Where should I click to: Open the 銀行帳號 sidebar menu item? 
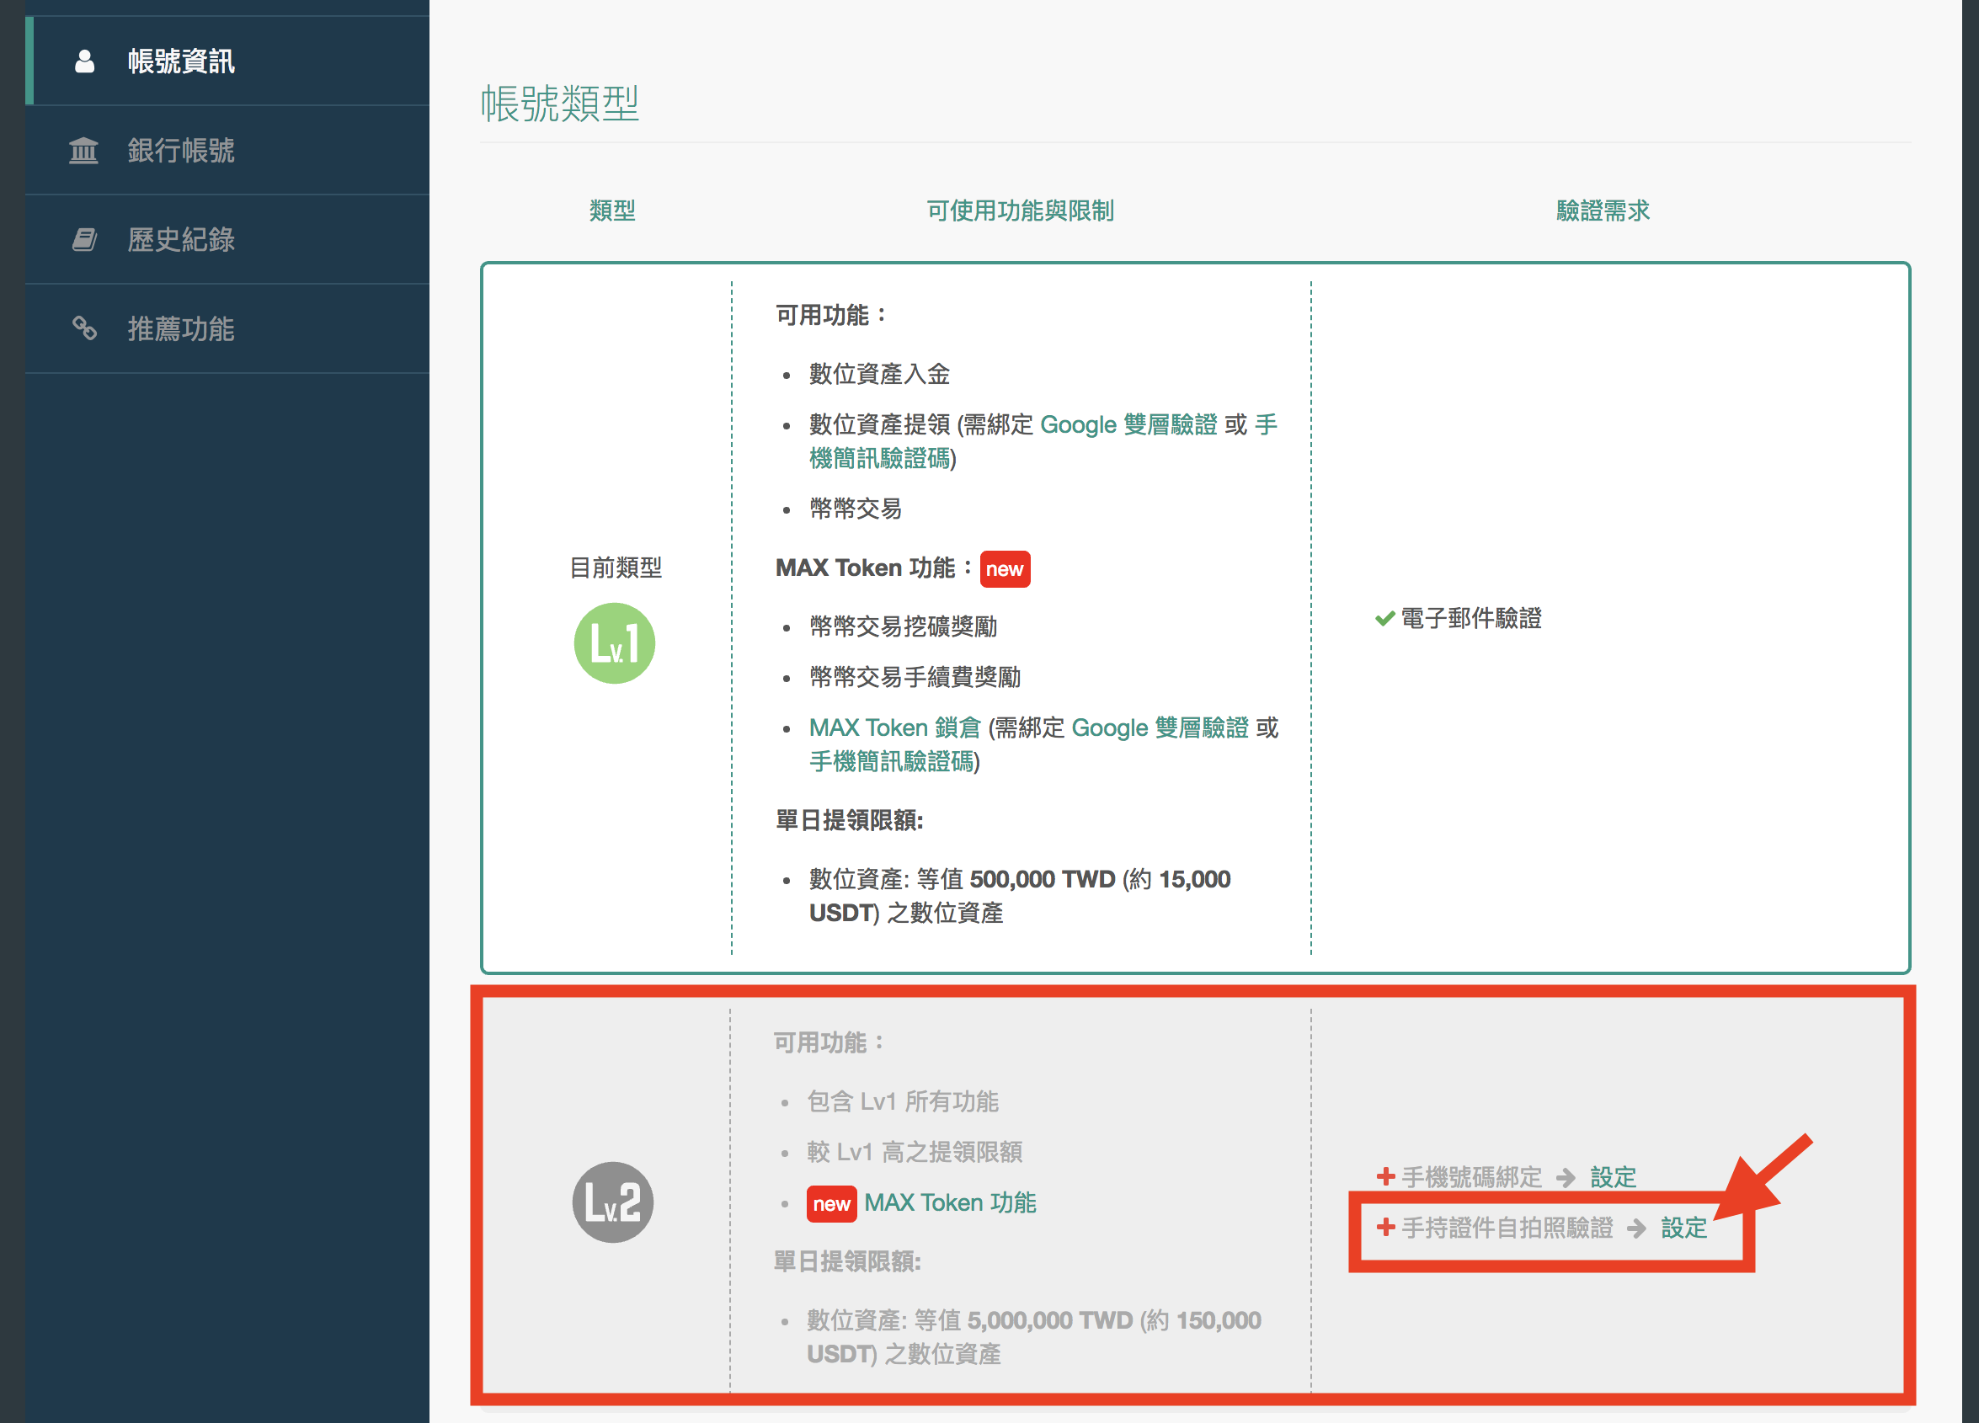pos(180,150)
